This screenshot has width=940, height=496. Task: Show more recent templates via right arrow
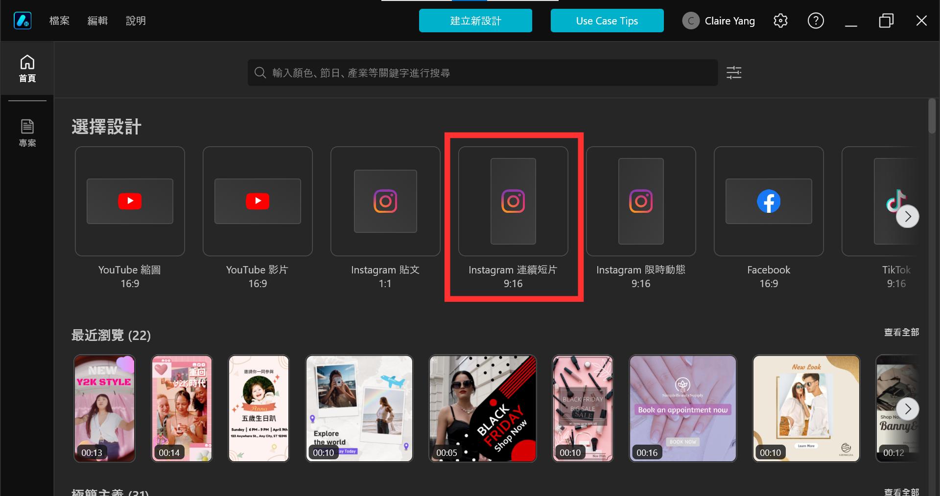coord(908,408)
